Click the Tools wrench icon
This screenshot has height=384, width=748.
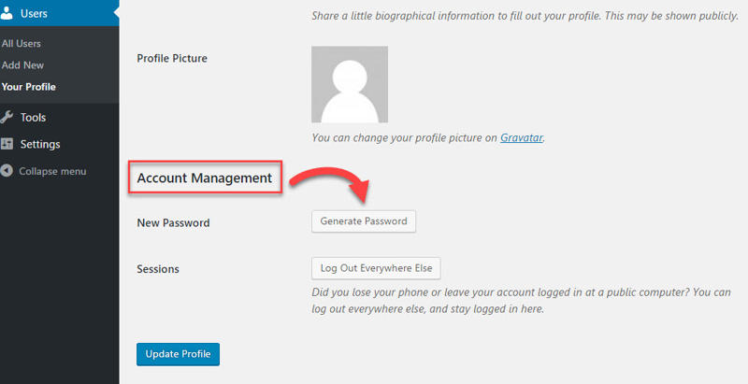(7, 118)
